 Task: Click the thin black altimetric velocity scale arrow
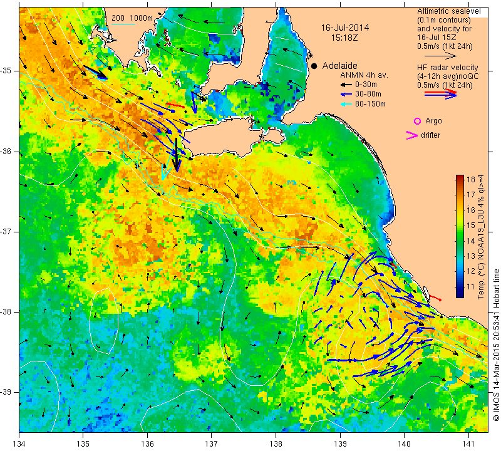pos(440,56)
